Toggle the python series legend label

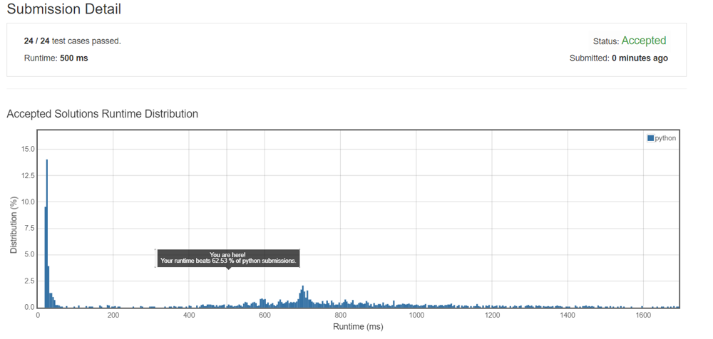tap(665, 138)
